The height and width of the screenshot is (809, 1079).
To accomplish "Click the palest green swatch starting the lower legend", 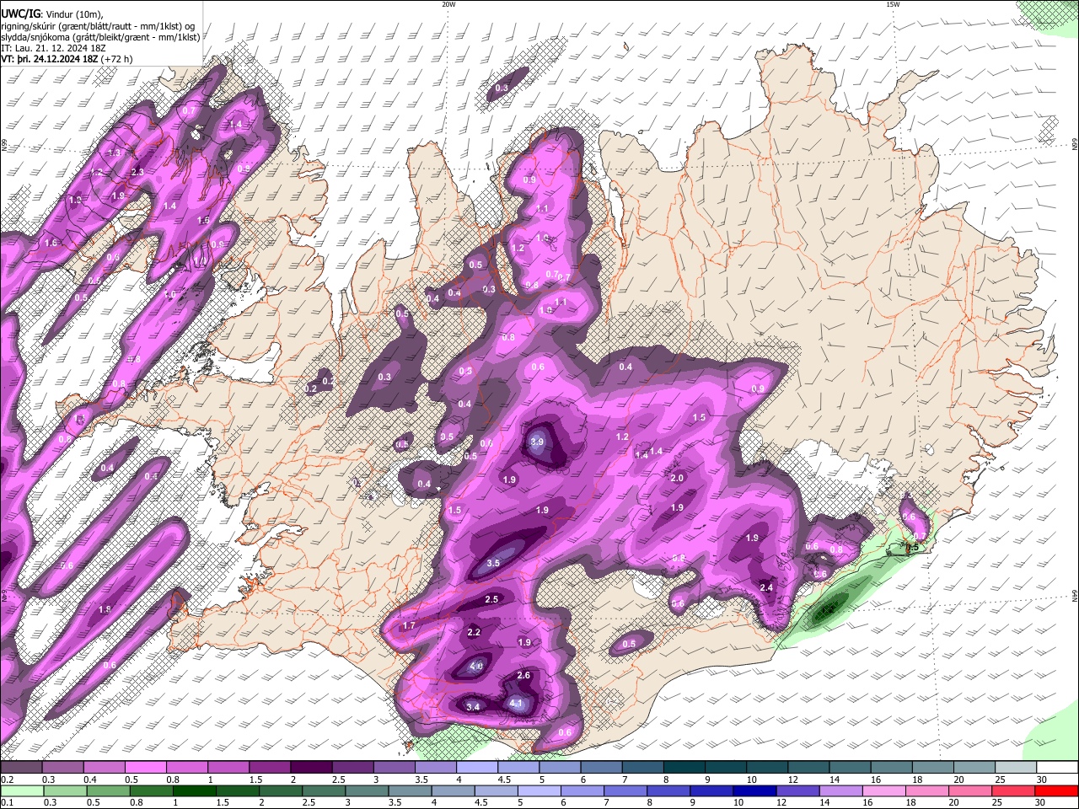I will tap(22, 791).
